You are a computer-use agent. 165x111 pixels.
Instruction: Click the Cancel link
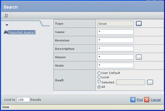(156, 100)
